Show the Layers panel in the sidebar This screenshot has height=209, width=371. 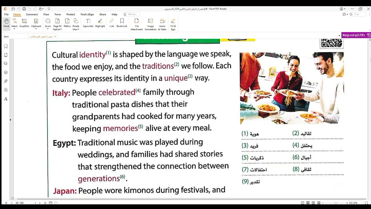(x=6, y=72)
